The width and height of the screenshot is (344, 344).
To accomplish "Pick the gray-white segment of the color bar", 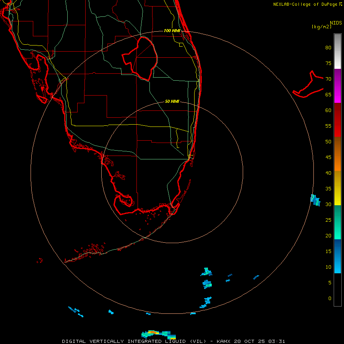I will click(x=338, y=51).
